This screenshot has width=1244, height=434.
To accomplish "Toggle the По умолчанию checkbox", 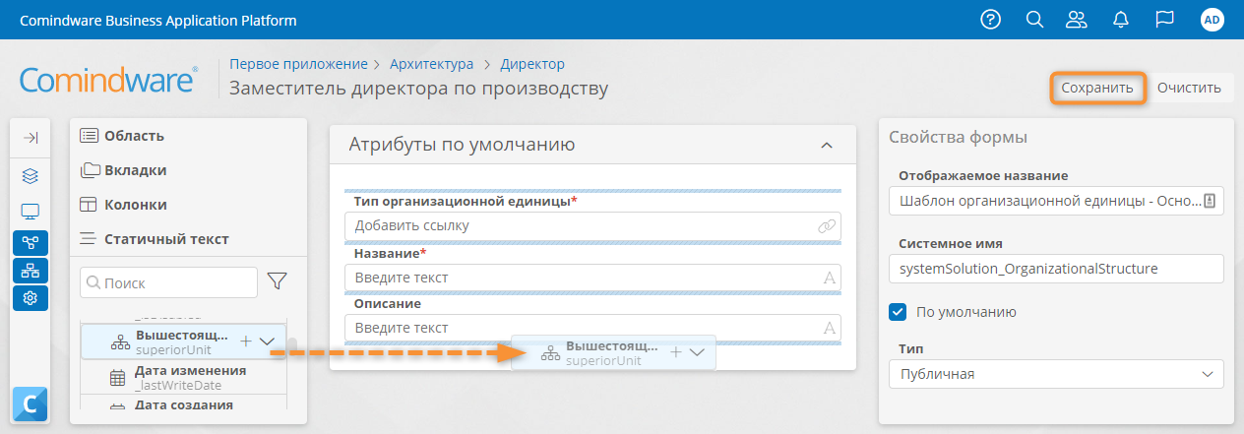I will [x=898, y=312].
